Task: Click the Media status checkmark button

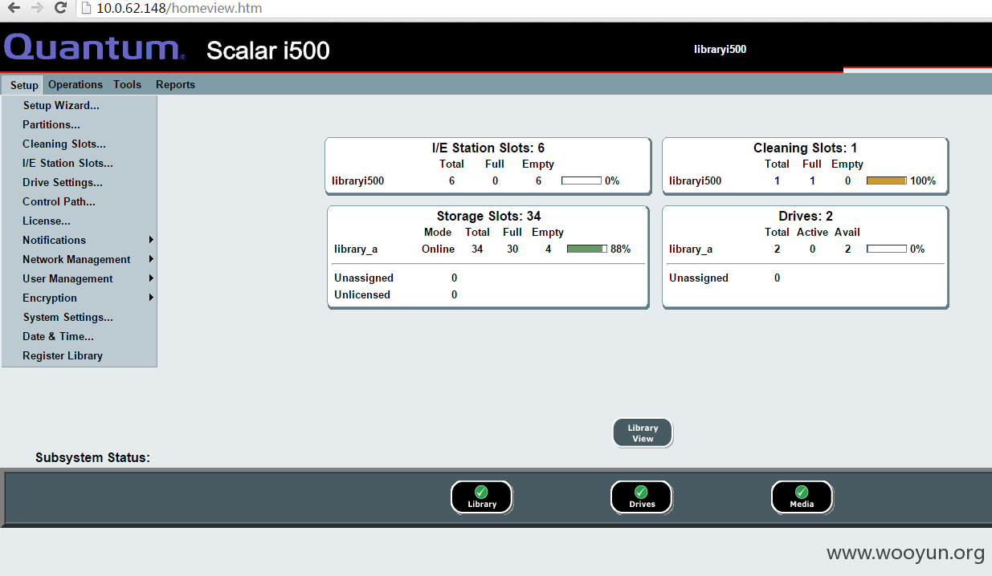Action: [802, 497]
